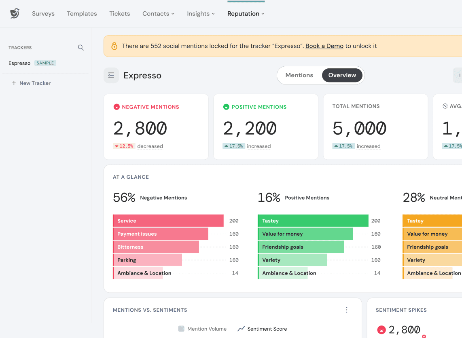Click the orange Tastey bar

(432, 220)
